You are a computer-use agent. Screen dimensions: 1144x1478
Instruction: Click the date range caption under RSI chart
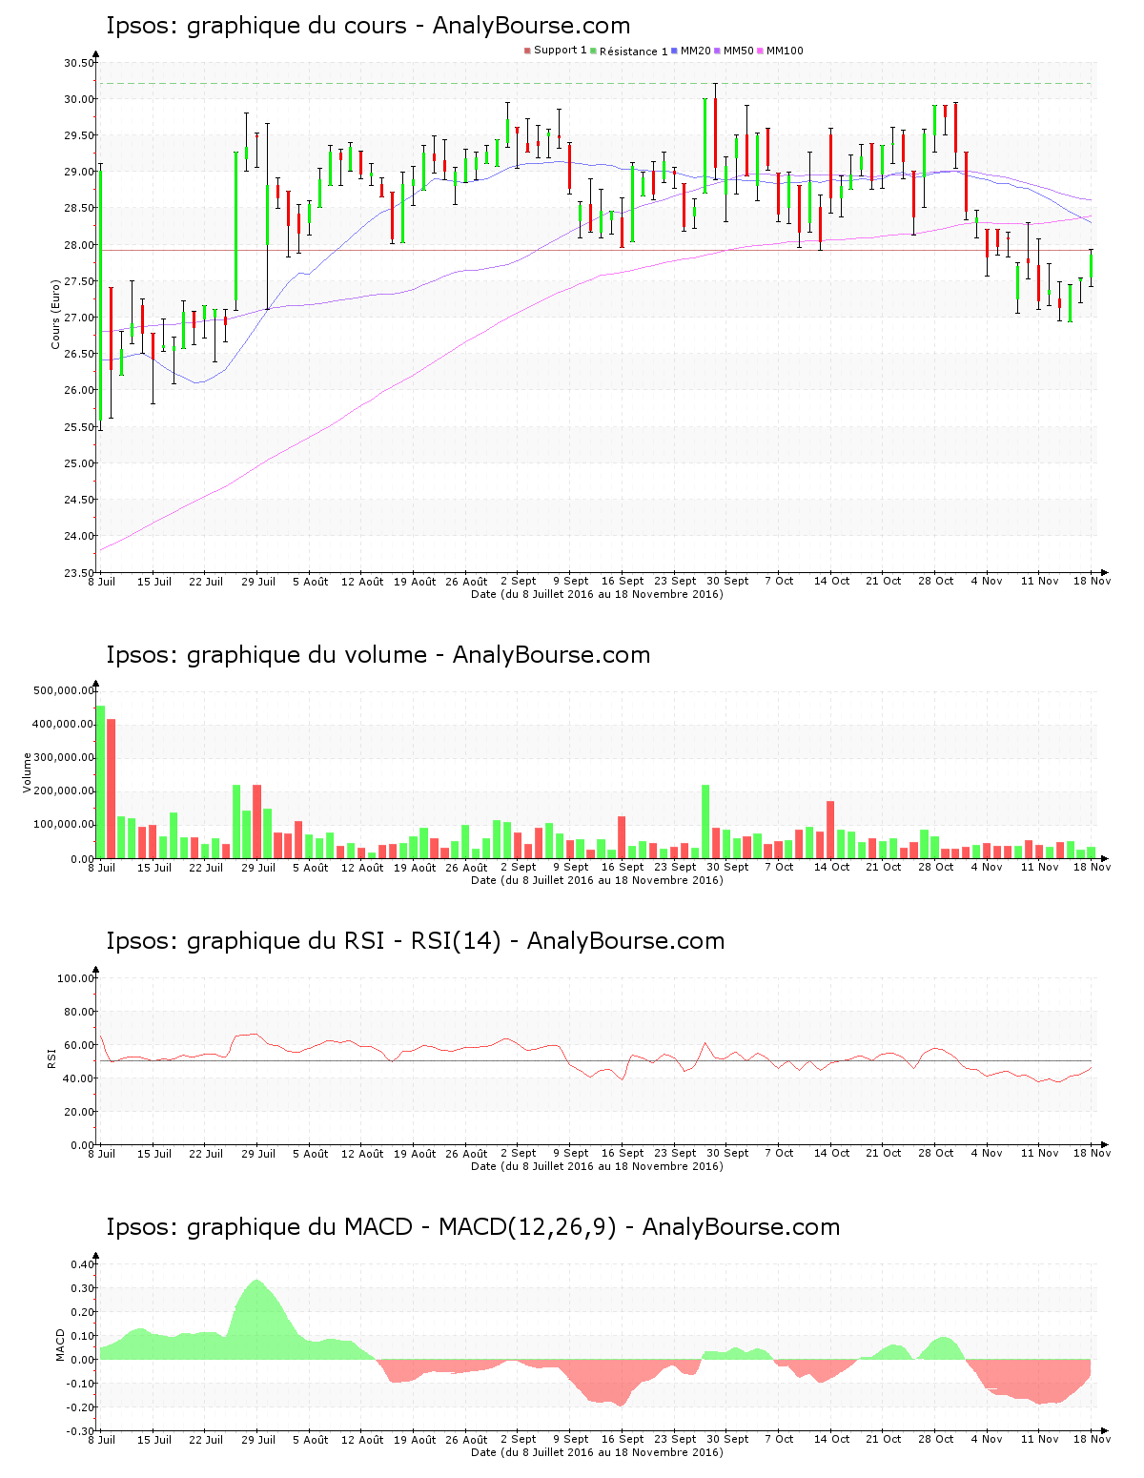coord(597,1166)
